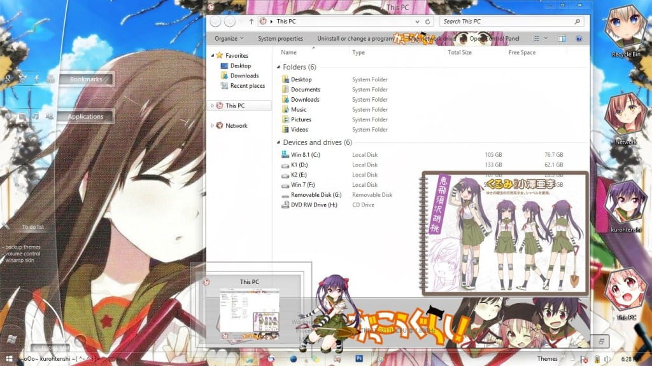Select System properties from the command bar
652x366 pixels.
(281, 38)
